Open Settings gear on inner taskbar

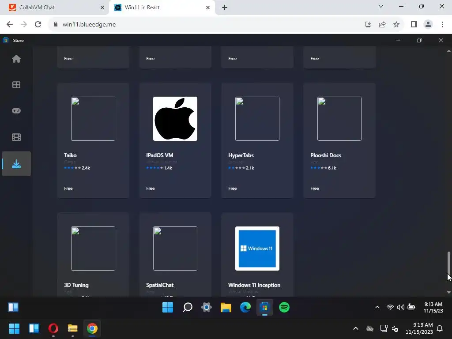click(x=207, y=307)
